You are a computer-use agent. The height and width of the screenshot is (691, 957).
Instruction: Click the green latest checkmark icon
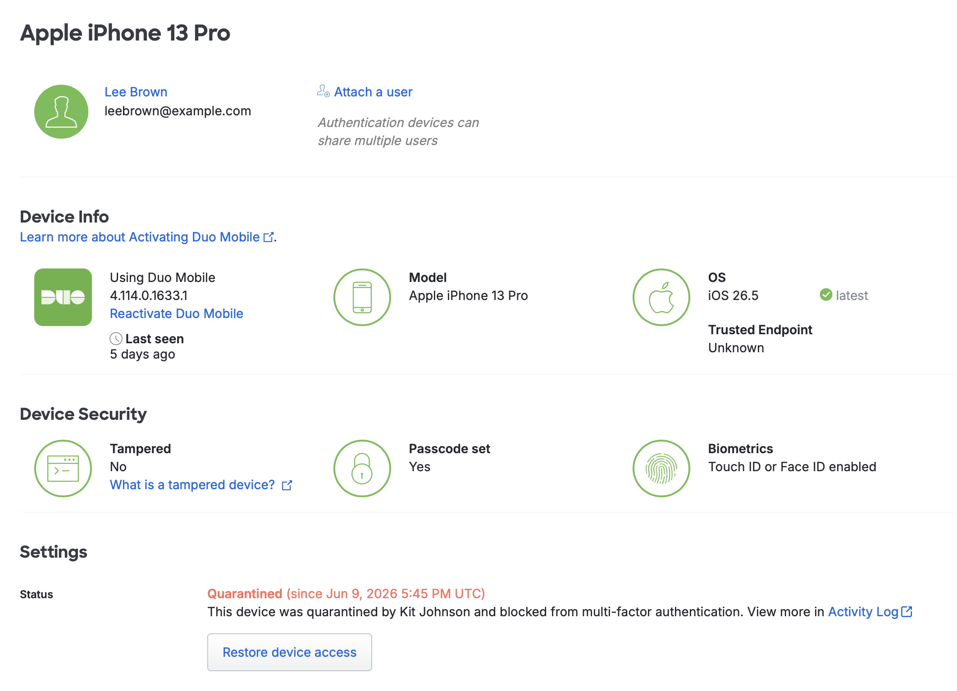coord(826,295)
